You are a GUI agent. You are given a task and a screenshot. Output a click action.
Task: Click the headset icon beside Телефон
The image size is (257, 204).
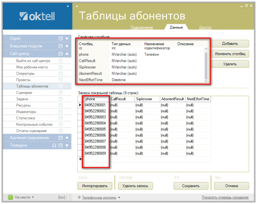pyautogui.click(x=54, y=146)
